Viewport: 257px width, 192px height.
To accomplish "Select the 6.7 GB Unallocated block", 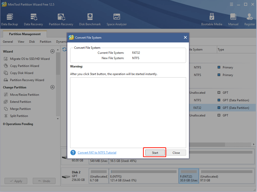I will click(99, 176).
